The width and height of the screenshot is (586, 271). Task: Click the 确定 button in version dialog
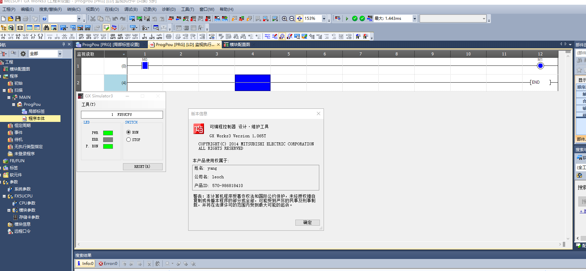pos(307,223)
